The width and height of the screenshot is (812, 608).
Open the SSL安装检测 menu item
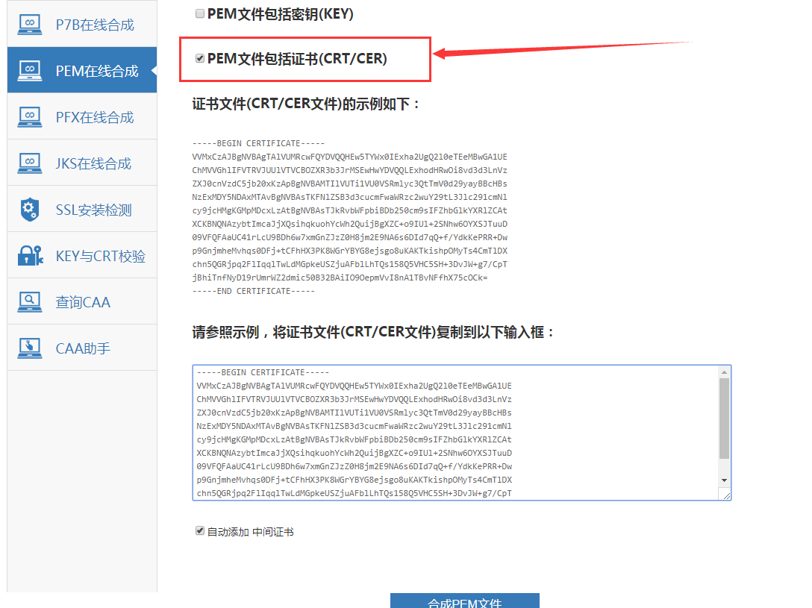point(93,210)
